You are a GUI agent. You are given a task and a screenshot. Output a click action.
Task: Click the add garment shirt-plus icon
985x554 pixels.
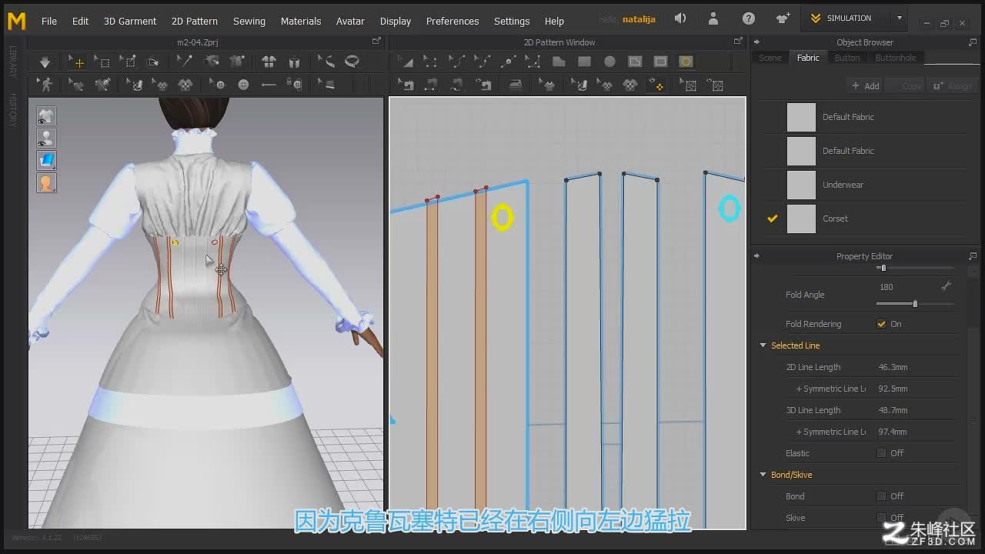click(783, 18)
